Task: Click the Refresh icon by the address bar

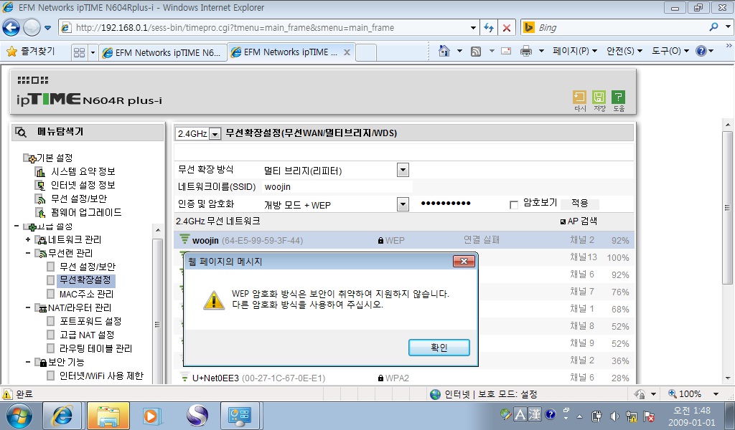Action: [489, 28]
